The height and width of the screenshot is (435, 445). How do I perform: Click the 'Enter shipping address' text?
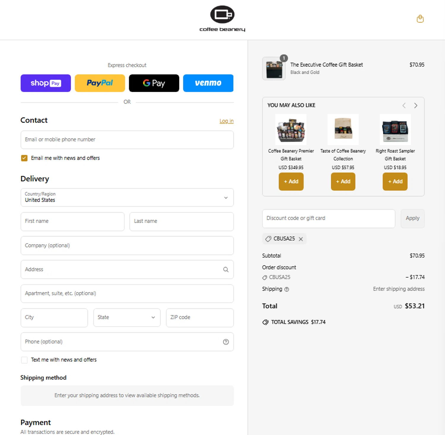point(399,289)
